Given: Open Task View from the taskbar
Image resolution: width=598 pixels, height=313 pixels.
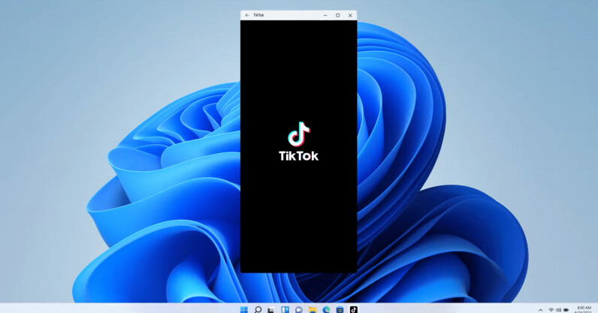Looking at the screenshot, I should (271, 309).
